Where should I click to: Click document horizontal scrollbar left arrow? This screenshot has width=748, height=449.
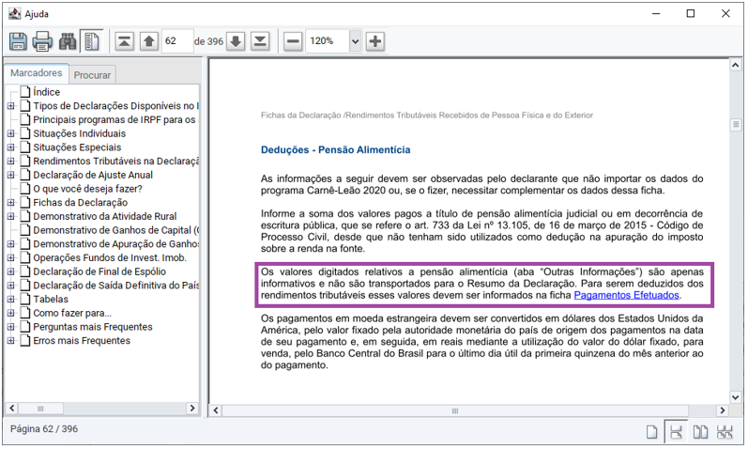216,410
